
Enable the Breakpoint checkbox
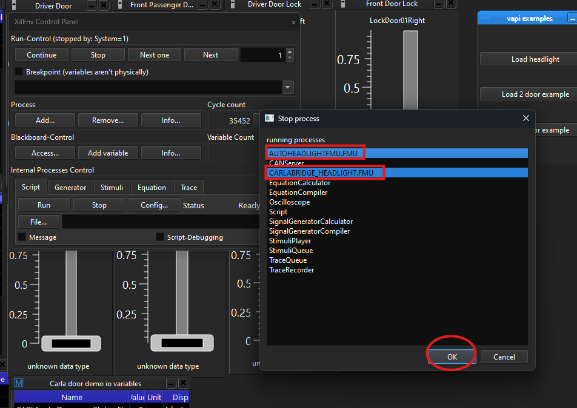click(x=18, y=71)
